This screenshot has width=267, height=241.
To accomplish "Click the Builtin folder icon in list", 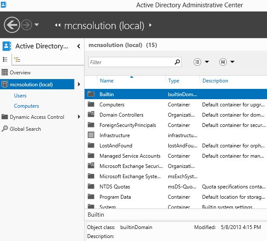I will click(x=91, y=94).
